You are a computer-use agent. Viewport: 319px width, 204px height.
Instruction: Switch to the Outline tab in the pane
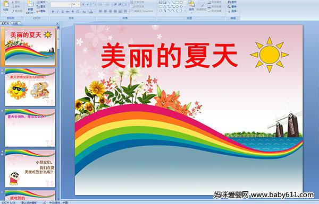coord(15,23)
